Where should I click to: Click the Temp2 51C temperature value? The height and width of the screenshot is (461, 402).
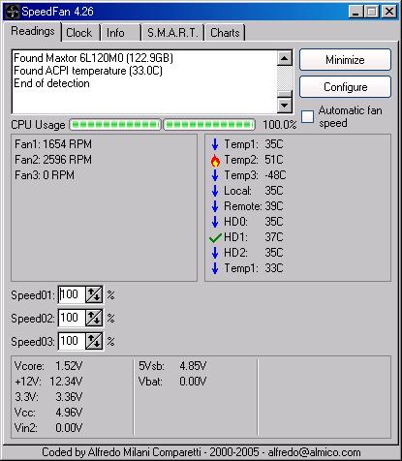[274, 160]
